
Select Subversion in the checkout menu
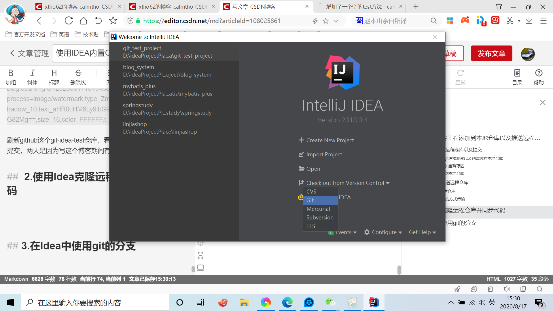click(320, 217)
